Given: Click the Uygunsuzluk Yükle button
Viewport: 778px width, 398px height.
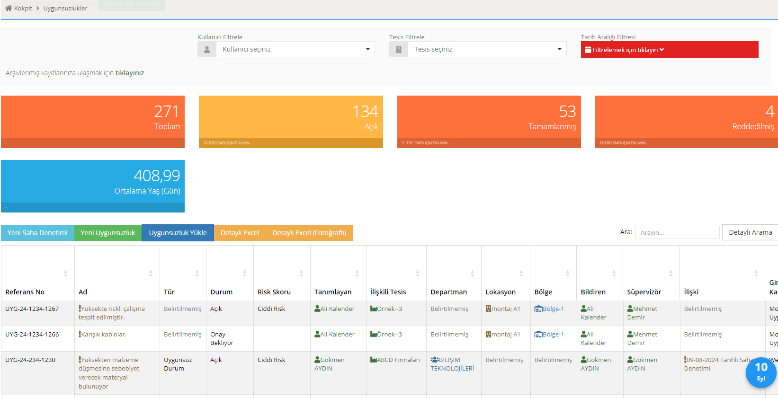Looking at the screenshot, I should 178,233.
